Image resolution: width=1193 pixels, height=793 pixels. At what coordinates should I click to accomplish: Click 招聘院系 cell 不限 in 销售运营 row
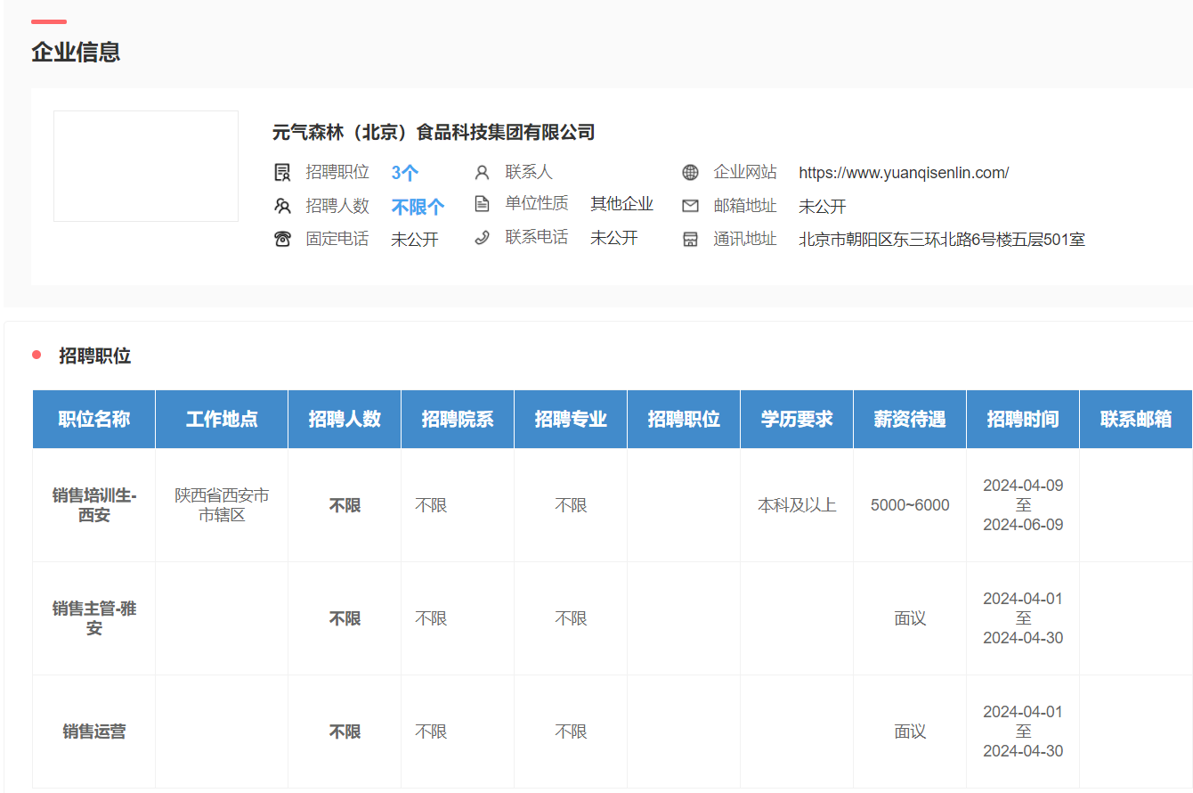[x=431, y=732]
